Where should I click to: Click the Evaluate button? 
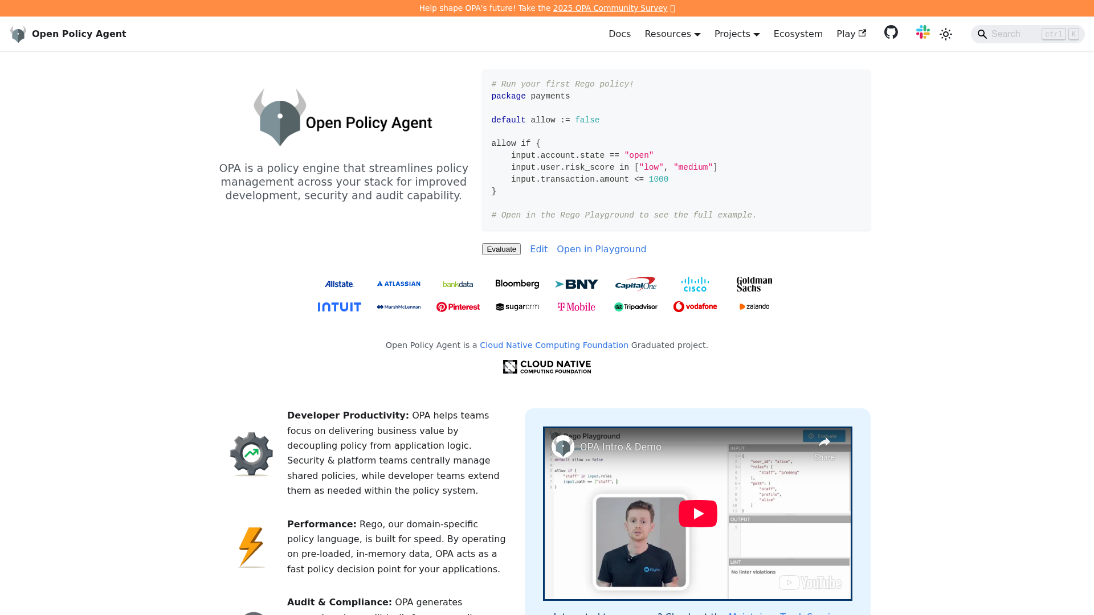click(501, 249)
